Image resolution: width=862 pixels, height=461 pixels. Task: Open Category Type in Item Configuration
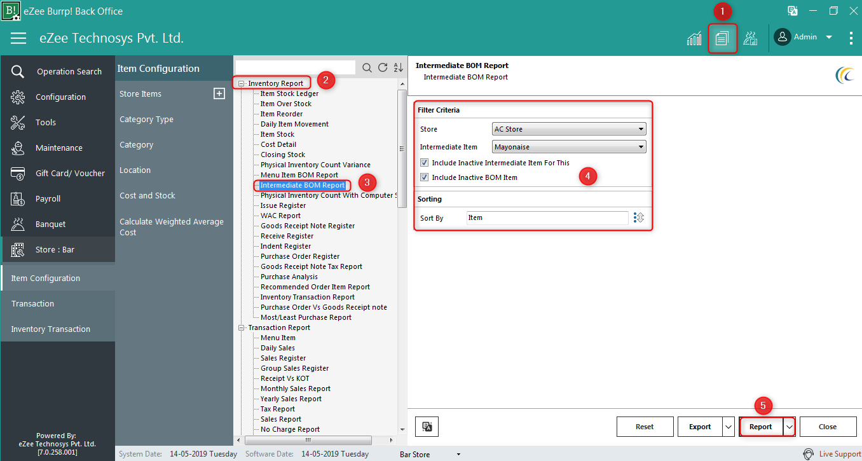[x=146, y=119]
